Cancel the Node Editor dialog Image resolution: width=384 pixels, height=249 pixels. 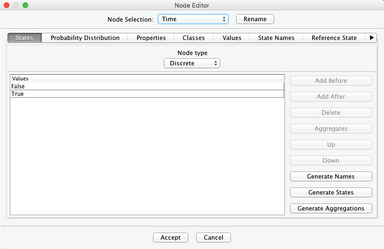pos(213,237)
